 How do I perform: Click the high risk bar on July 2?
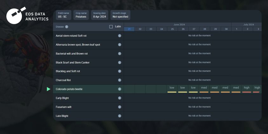[247, 92]
